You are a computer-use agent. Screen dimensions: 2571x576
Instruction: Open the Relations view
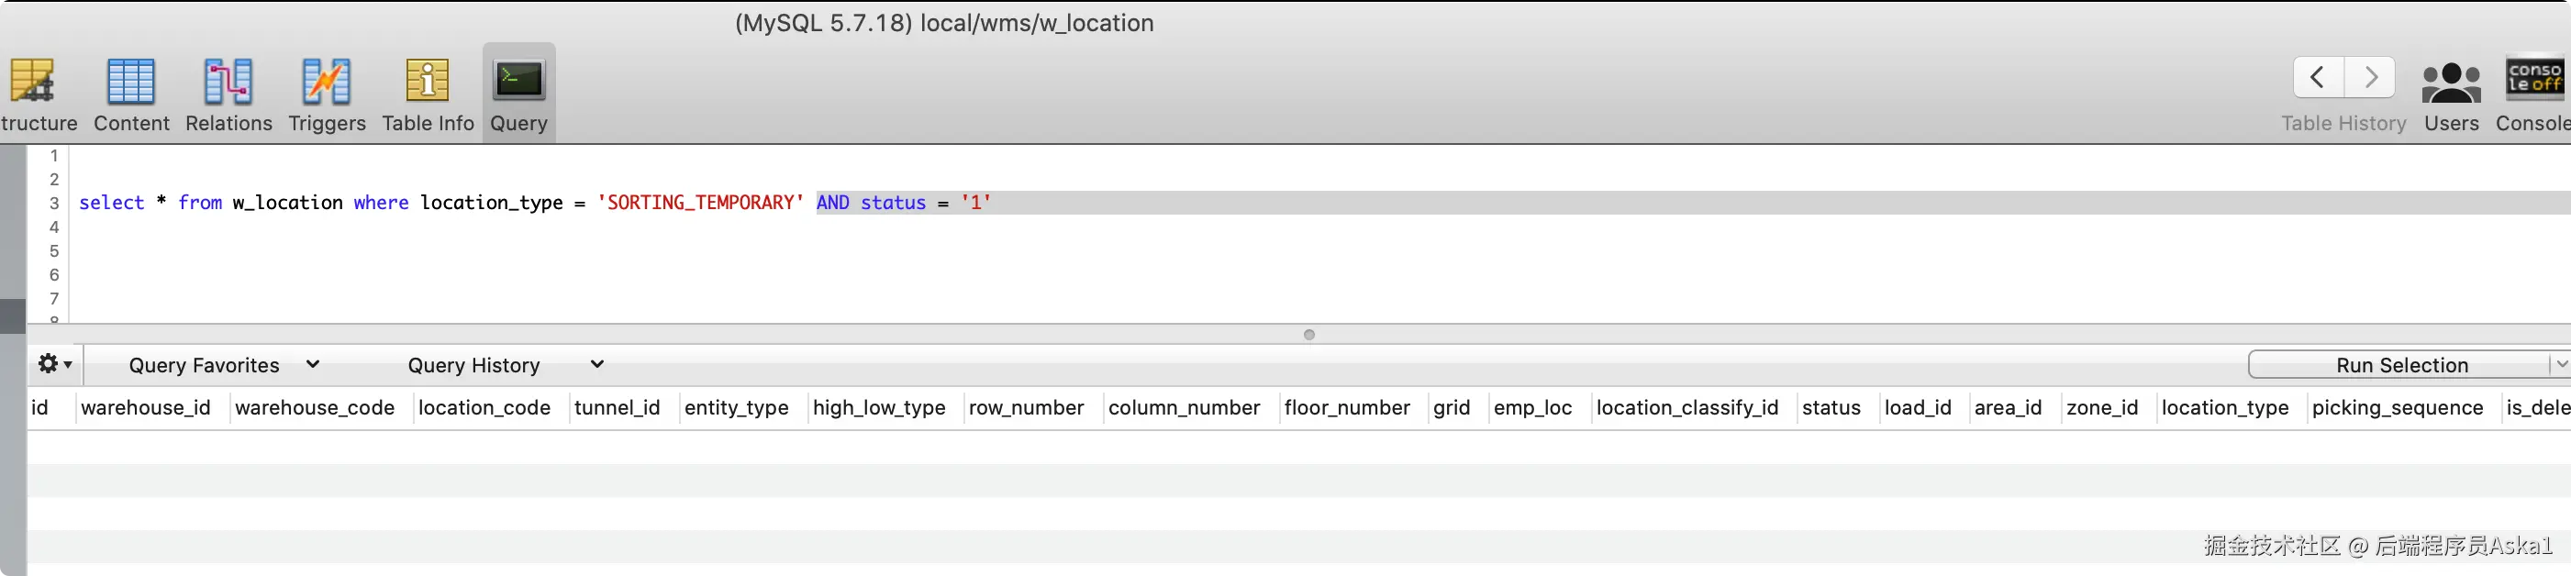click(x=228, y=82)
